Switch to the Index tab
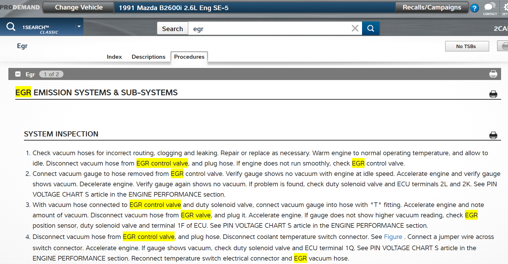The image size is (508, 264). [x=114, y=57]
